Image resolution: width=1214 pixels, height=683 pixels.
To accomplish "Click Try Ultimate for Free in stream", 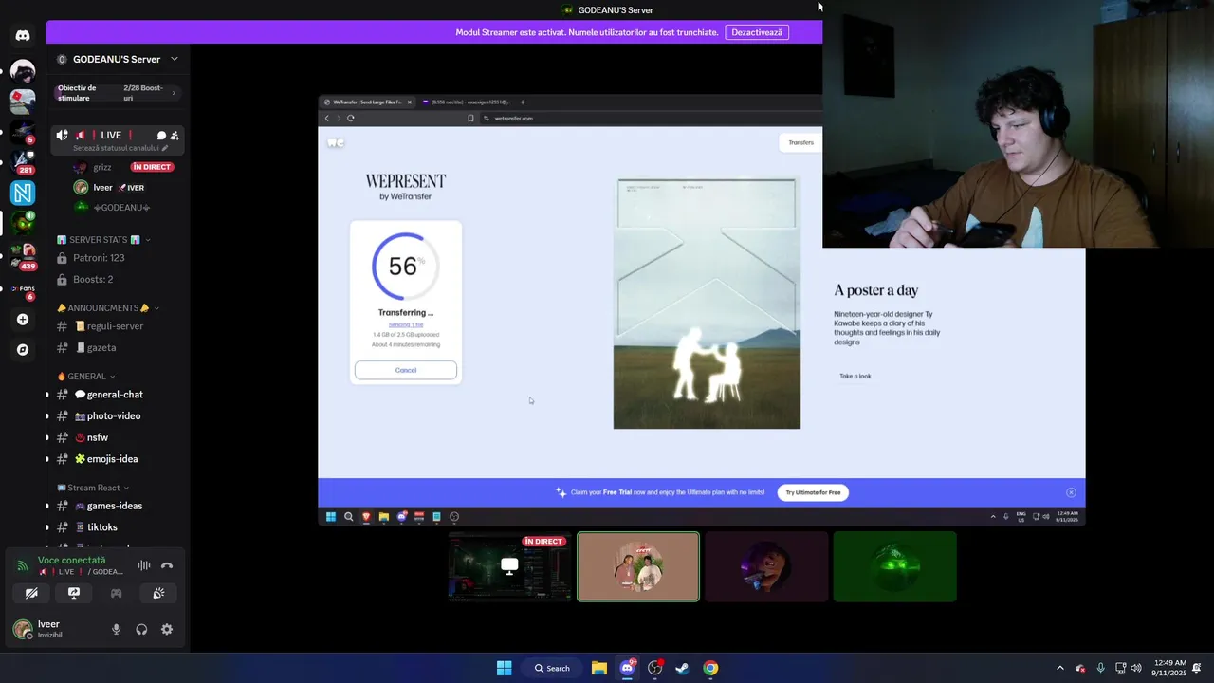I will click(813, 492).
